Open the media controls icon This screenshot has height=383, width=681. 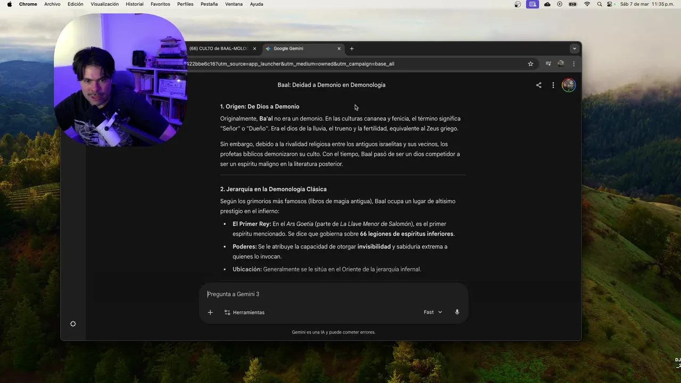click(x=548, y=64)
